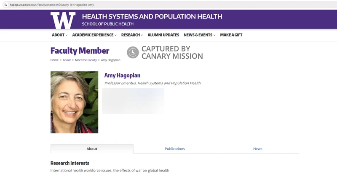Expand the Research menu dropdown
The height and width of the screenshot is (177, 337).
pyautogui.click(x=132, y=35)
